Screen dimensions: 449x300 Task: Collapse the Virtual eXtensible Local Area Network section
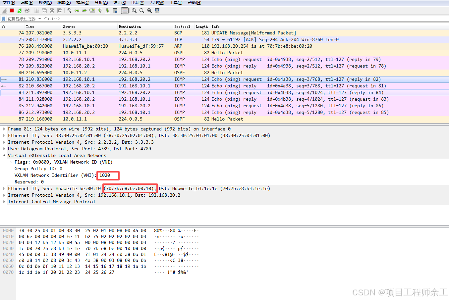(4, 156)
